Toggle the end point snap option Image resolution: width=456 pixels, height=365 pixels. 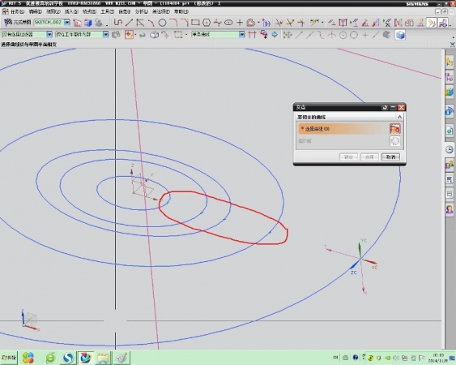click(x=299, y=35)
